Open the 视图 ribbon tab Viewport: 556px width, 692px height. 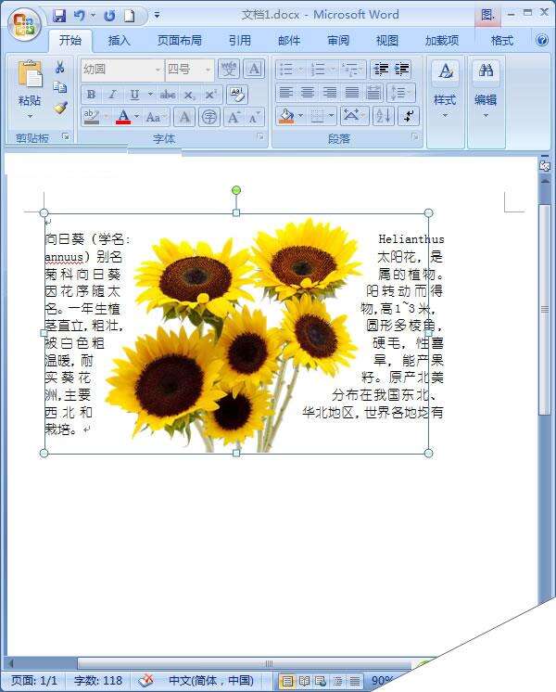point(387,41)
